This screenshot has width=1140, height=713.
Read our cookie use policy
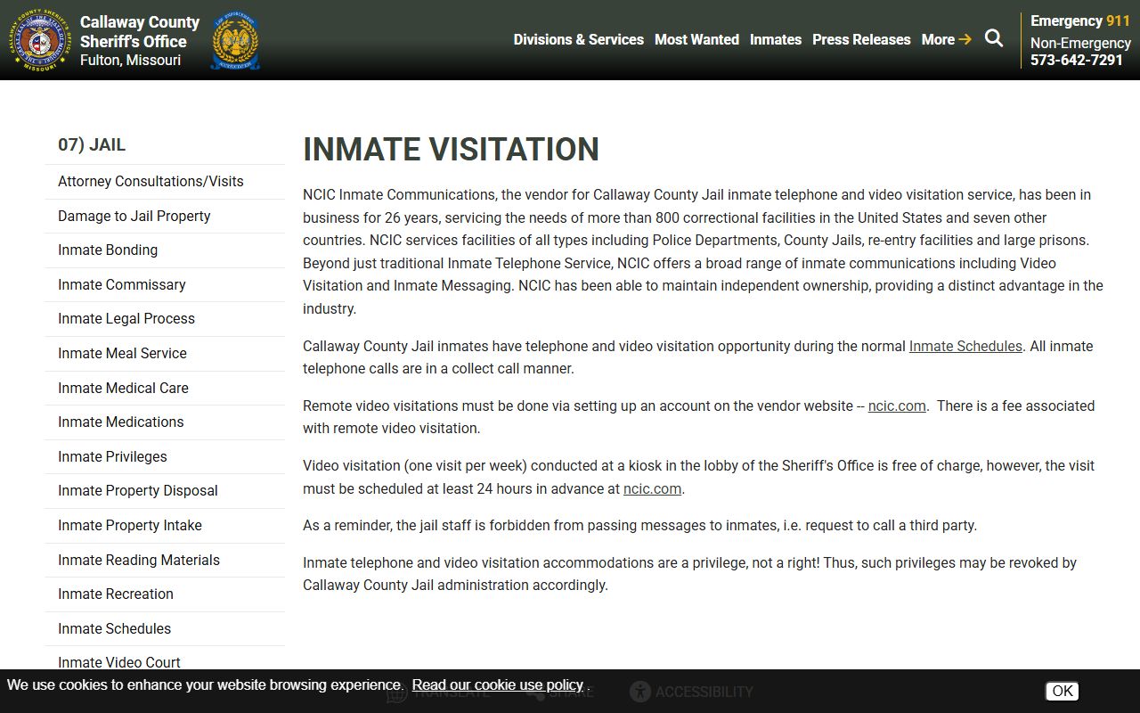(497, 684)
